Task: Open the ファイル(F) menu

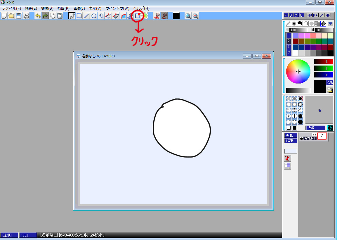Action: tap(12, 8)
